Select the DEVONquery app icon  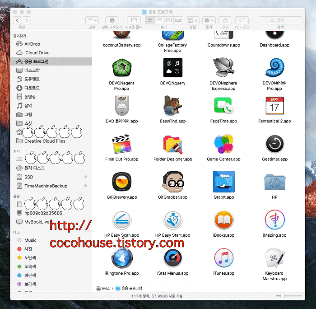pyautogui.click(x=173, y=68)
